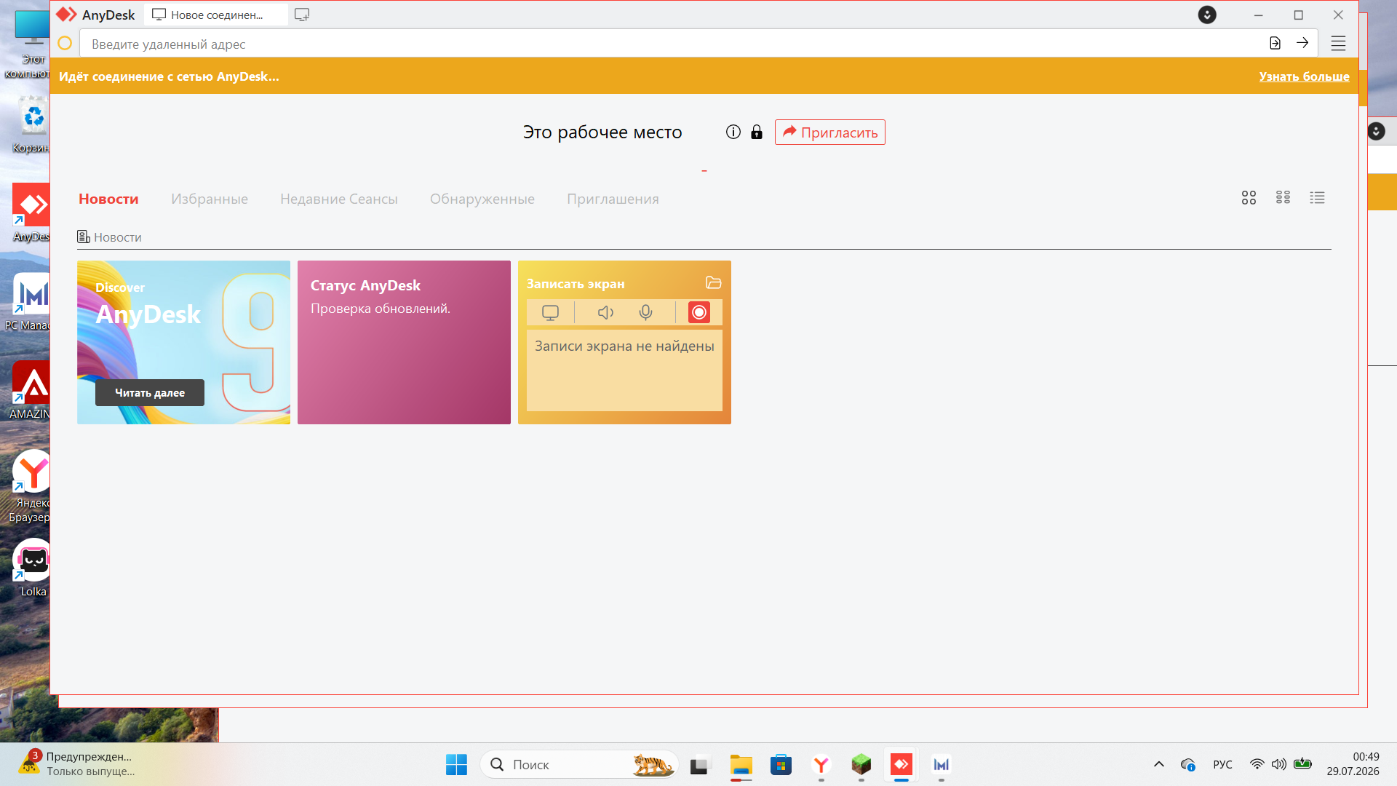Screen dimensions: 1397x786
Task: Open the Windows Start menu
Action: pyautogui.click(x=456, y=765)
